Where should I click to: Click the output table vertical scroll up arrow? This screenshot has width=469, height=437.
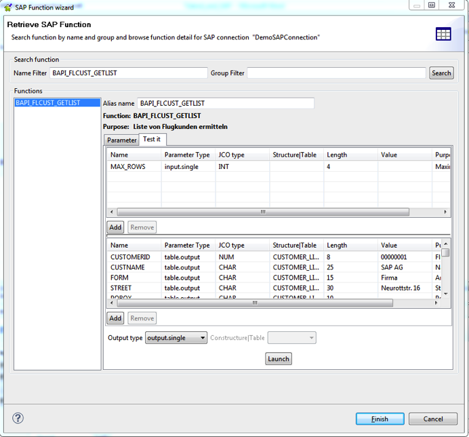tap(446, 244)
